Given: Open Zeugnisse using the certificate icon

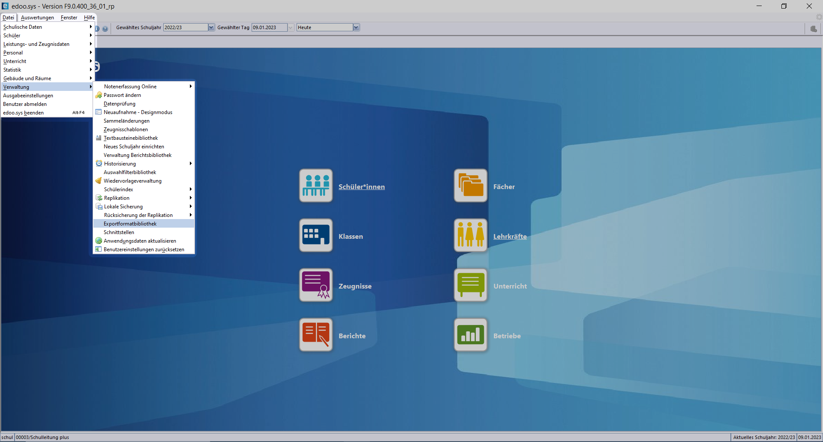Looking at the screenshot, I should [316, 285].
